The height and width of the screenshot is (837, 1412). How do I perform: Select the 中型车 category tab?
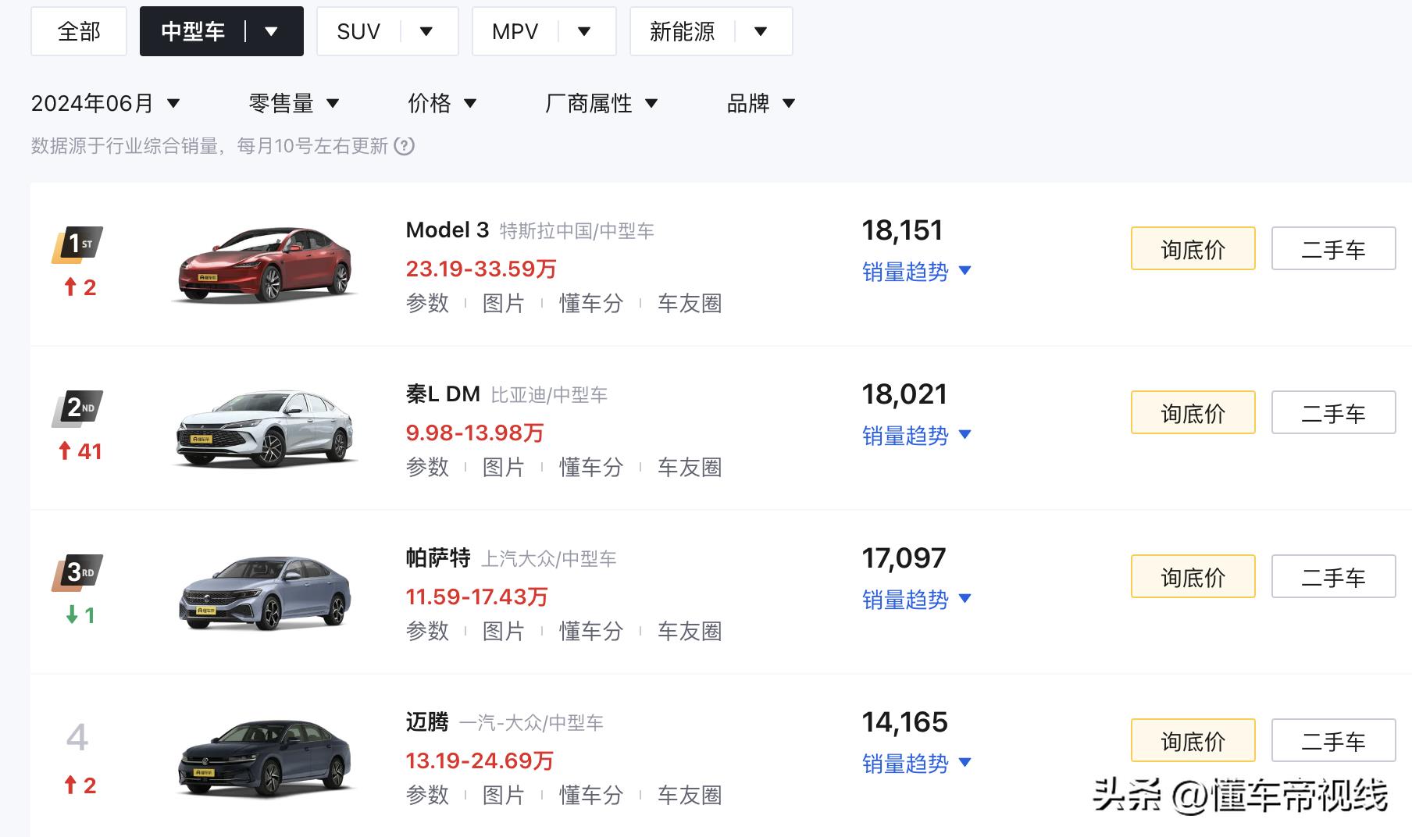point(193,31)
